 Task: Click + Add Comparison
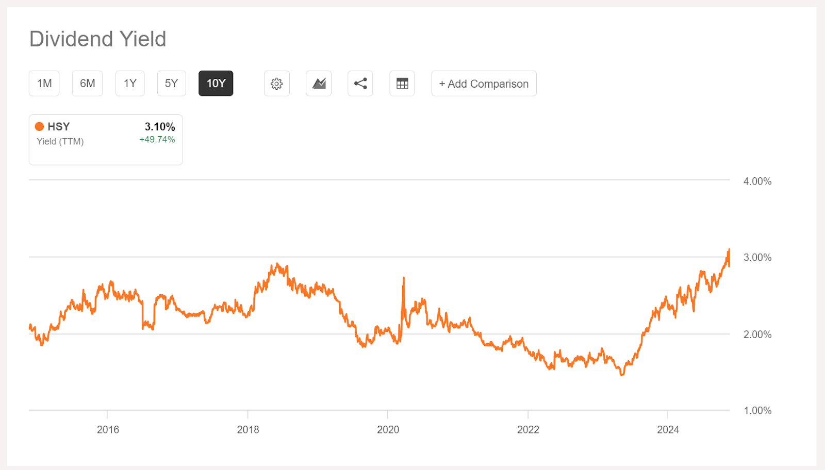tap(483, 83)
